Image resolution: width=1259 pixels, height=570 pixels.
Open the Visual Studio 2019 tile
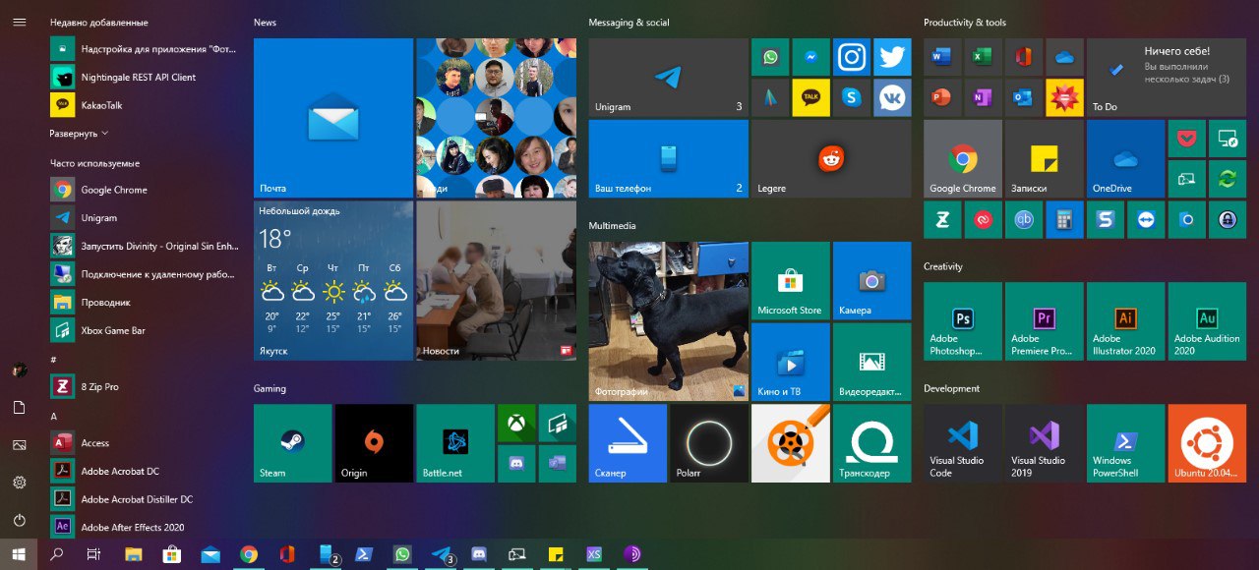point(1044,443)
